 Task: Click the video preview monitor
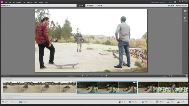click(91, 41)
